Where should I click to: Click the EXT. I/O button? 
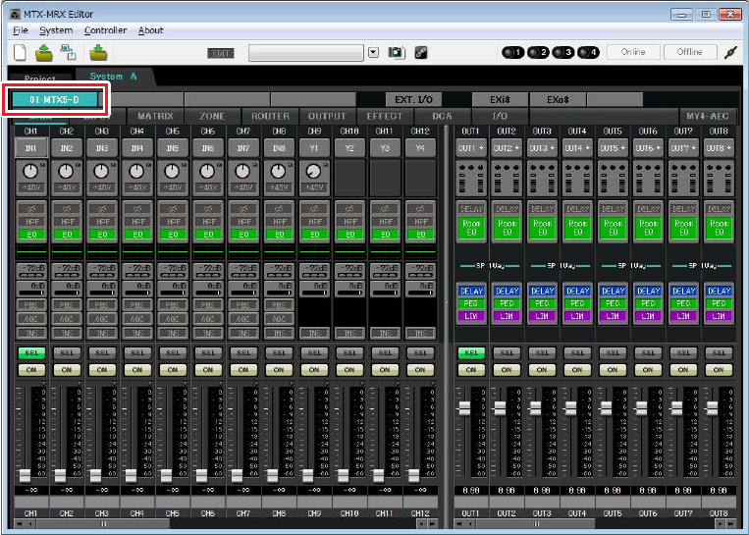click(x=413, y=99)
